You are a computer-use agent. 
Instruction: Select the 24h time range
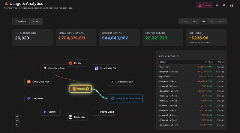coord(195,21)
